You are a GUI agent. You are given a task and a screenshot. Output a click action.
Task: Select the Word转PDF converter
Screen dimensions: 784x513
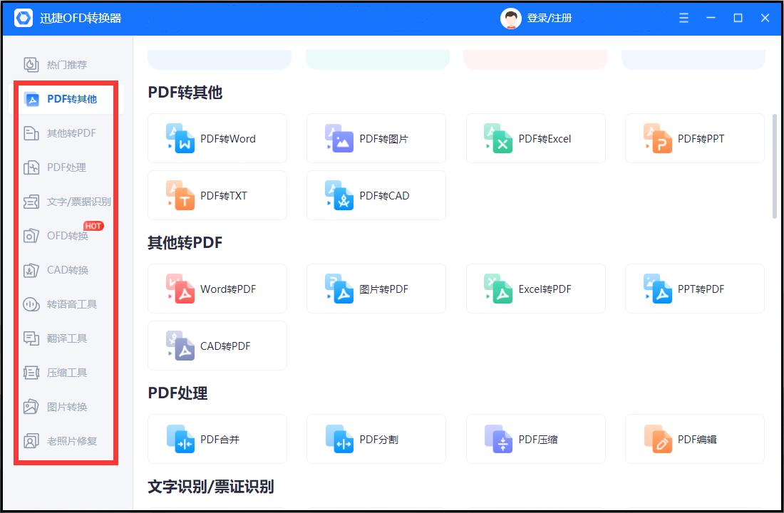tap(217, 289)
